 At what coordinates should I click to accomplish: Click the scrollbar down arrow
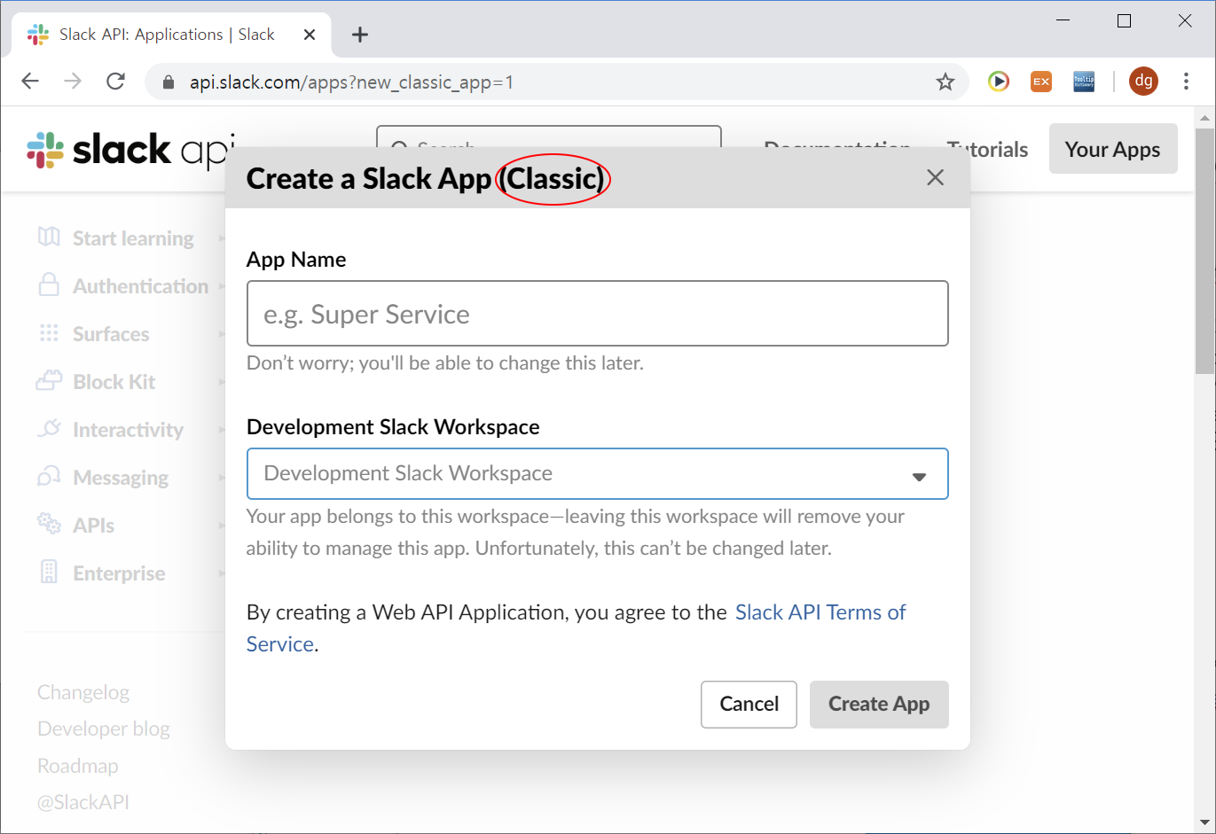(1204, 823)
